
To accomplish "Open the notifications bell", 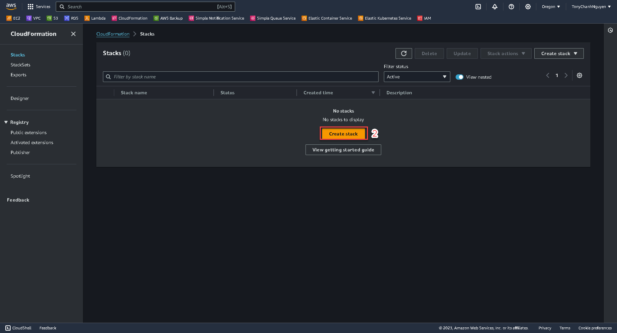I will 495,7.
